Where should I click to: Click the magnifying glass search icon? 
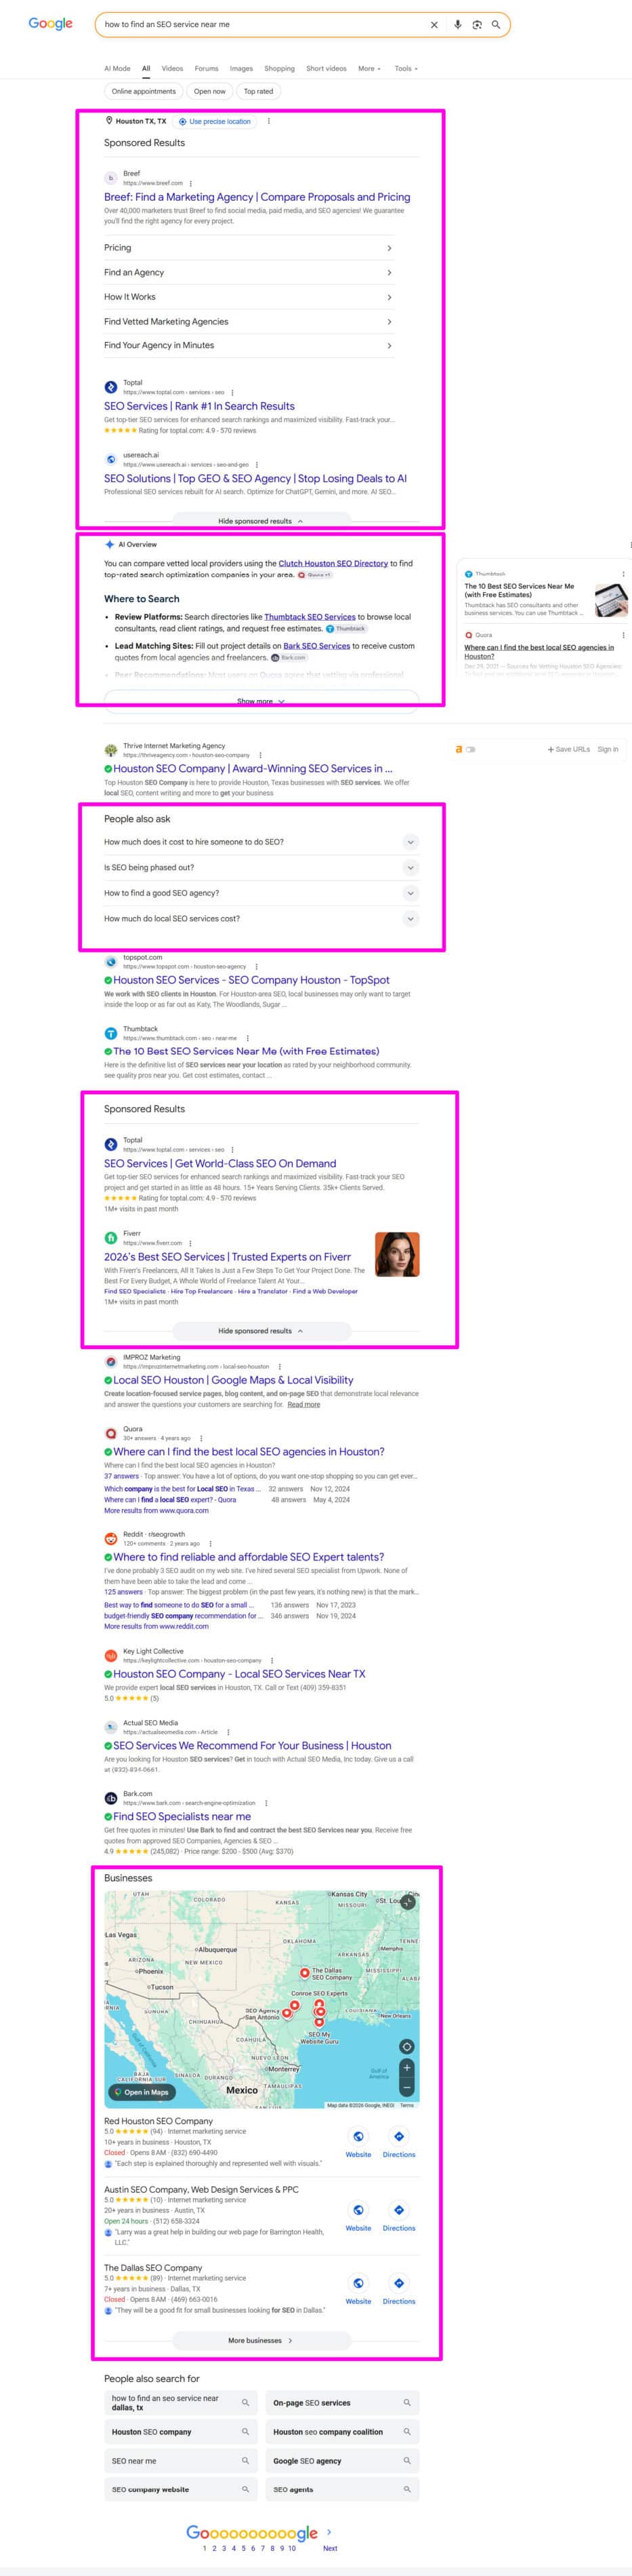[497, 25]
